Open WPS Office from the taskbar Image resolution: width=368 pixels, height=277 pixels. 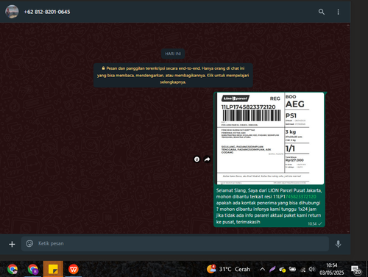74,269
